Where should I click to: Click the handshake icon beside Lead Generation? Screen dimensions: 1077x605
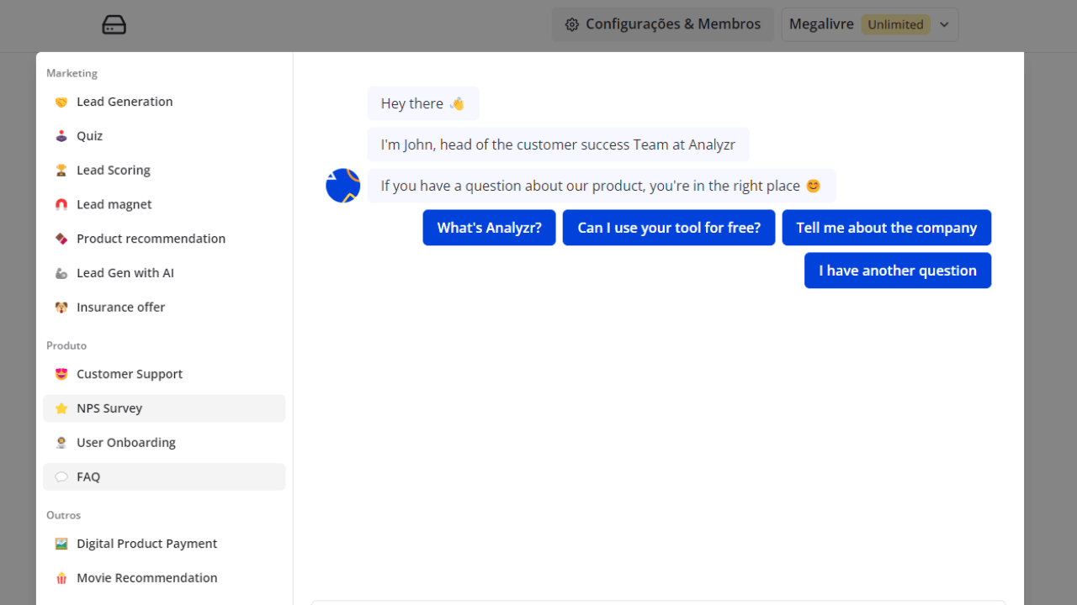point(61,102)
